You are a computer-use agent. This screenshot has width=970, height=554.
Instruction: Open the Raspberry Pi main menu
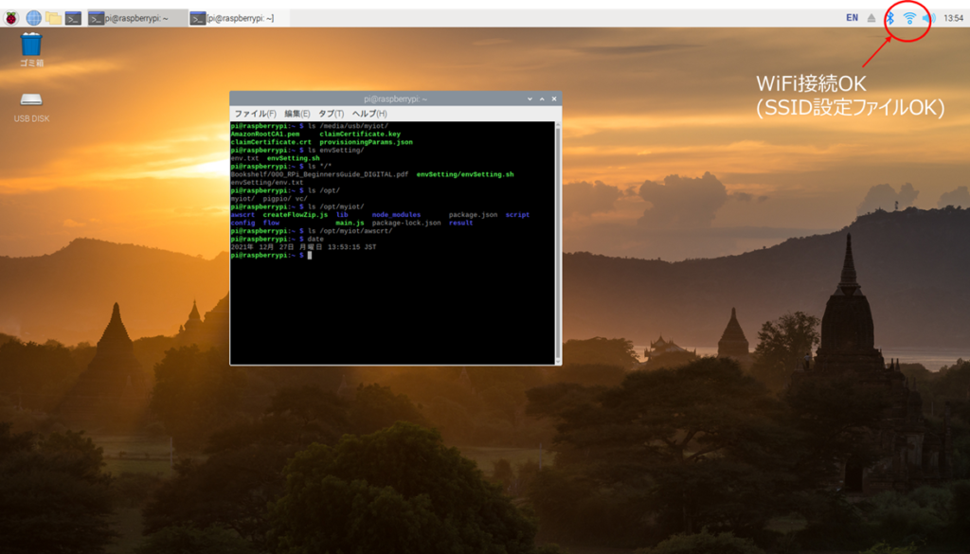pyautogui.click(x=12, y=17)
